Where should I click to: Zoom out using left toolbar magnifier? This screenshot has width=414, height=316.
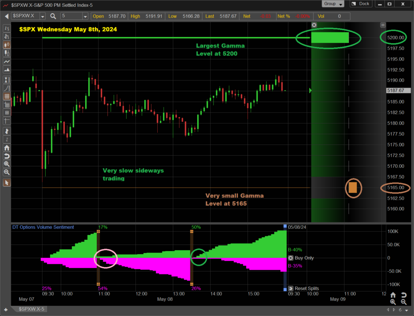click(x=6, y=172)
